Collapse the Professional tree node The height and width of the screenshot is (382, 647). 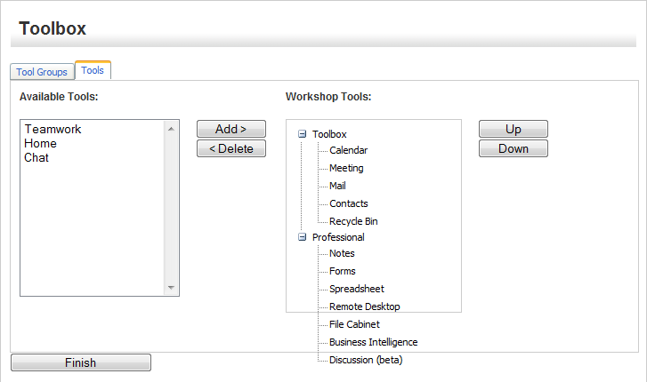[x=303, y=237]
